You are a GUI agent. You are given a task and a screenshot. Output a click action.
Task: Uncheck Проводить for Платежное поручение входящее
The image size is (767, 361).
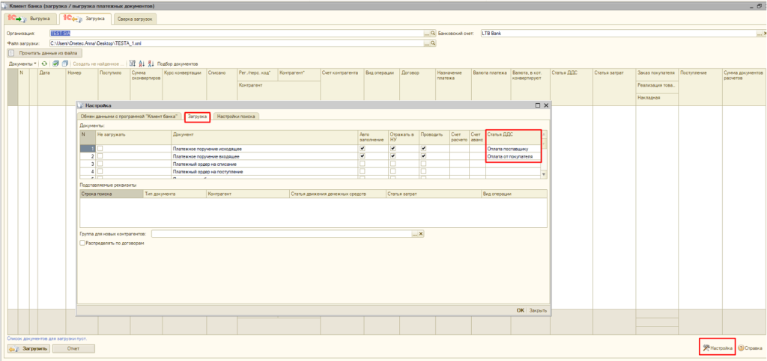point(423,156)
